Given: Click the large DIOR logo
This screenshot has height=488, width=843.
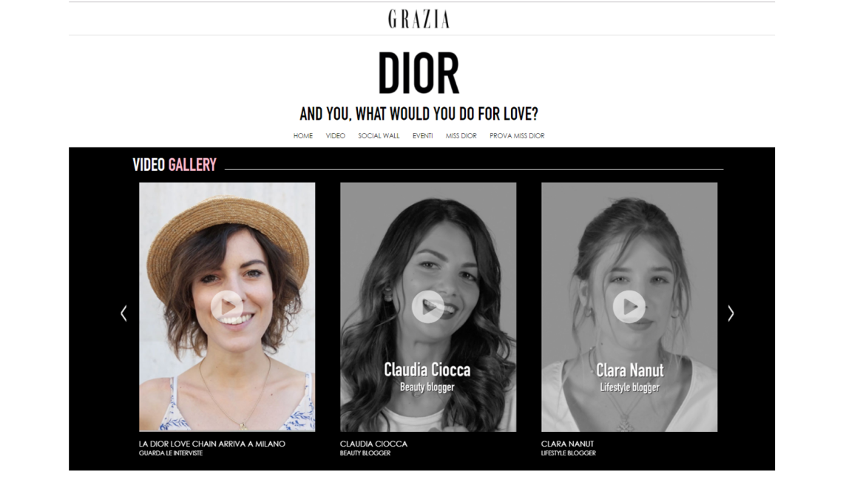Looking at the screenshot, I should (x=419, y=73).
